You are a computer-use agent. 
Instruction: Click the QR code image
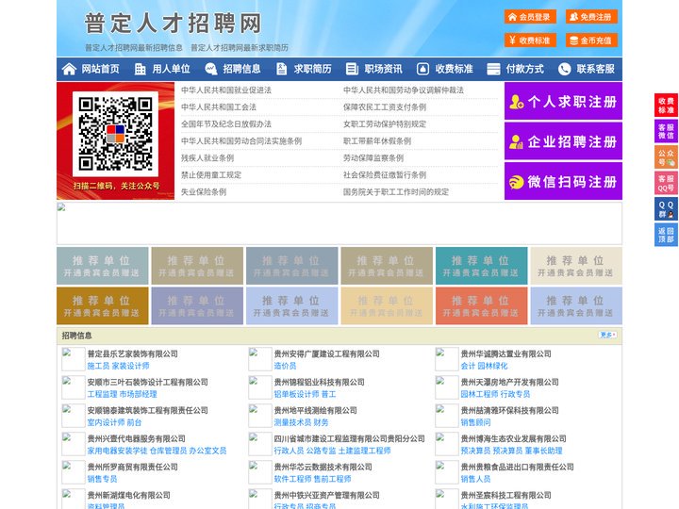pyautogui.click(x=115, y=134)
